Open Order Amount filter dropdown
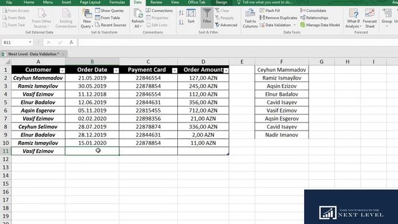Screen dimensions: 398x224 point(226,70)
